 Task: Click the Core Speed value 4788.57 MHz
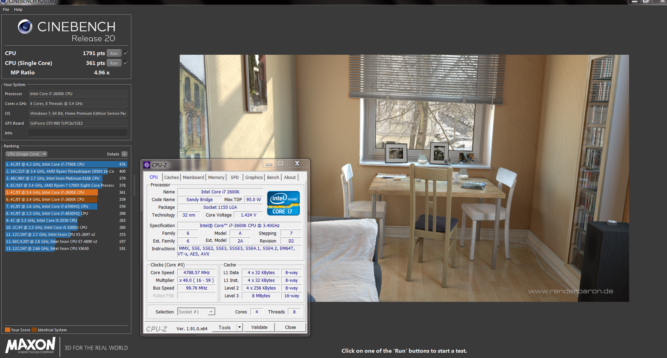[197, 272]
